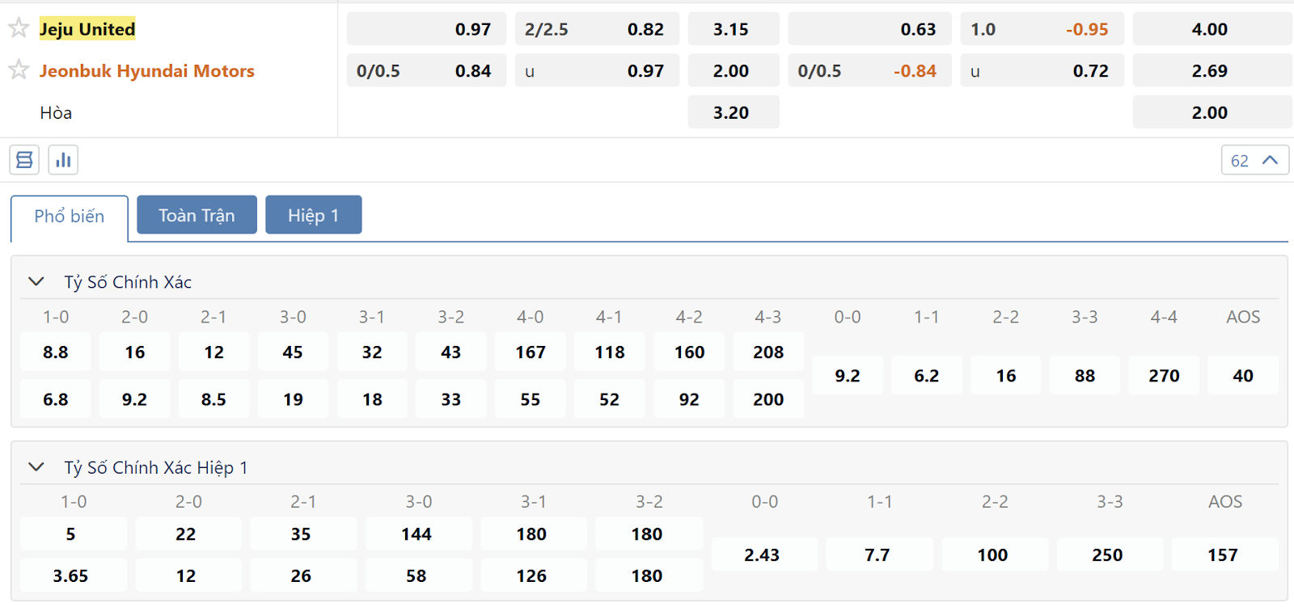
Task: Switch to the Toàn Trận tab
Action: click(x=197, y=215)
